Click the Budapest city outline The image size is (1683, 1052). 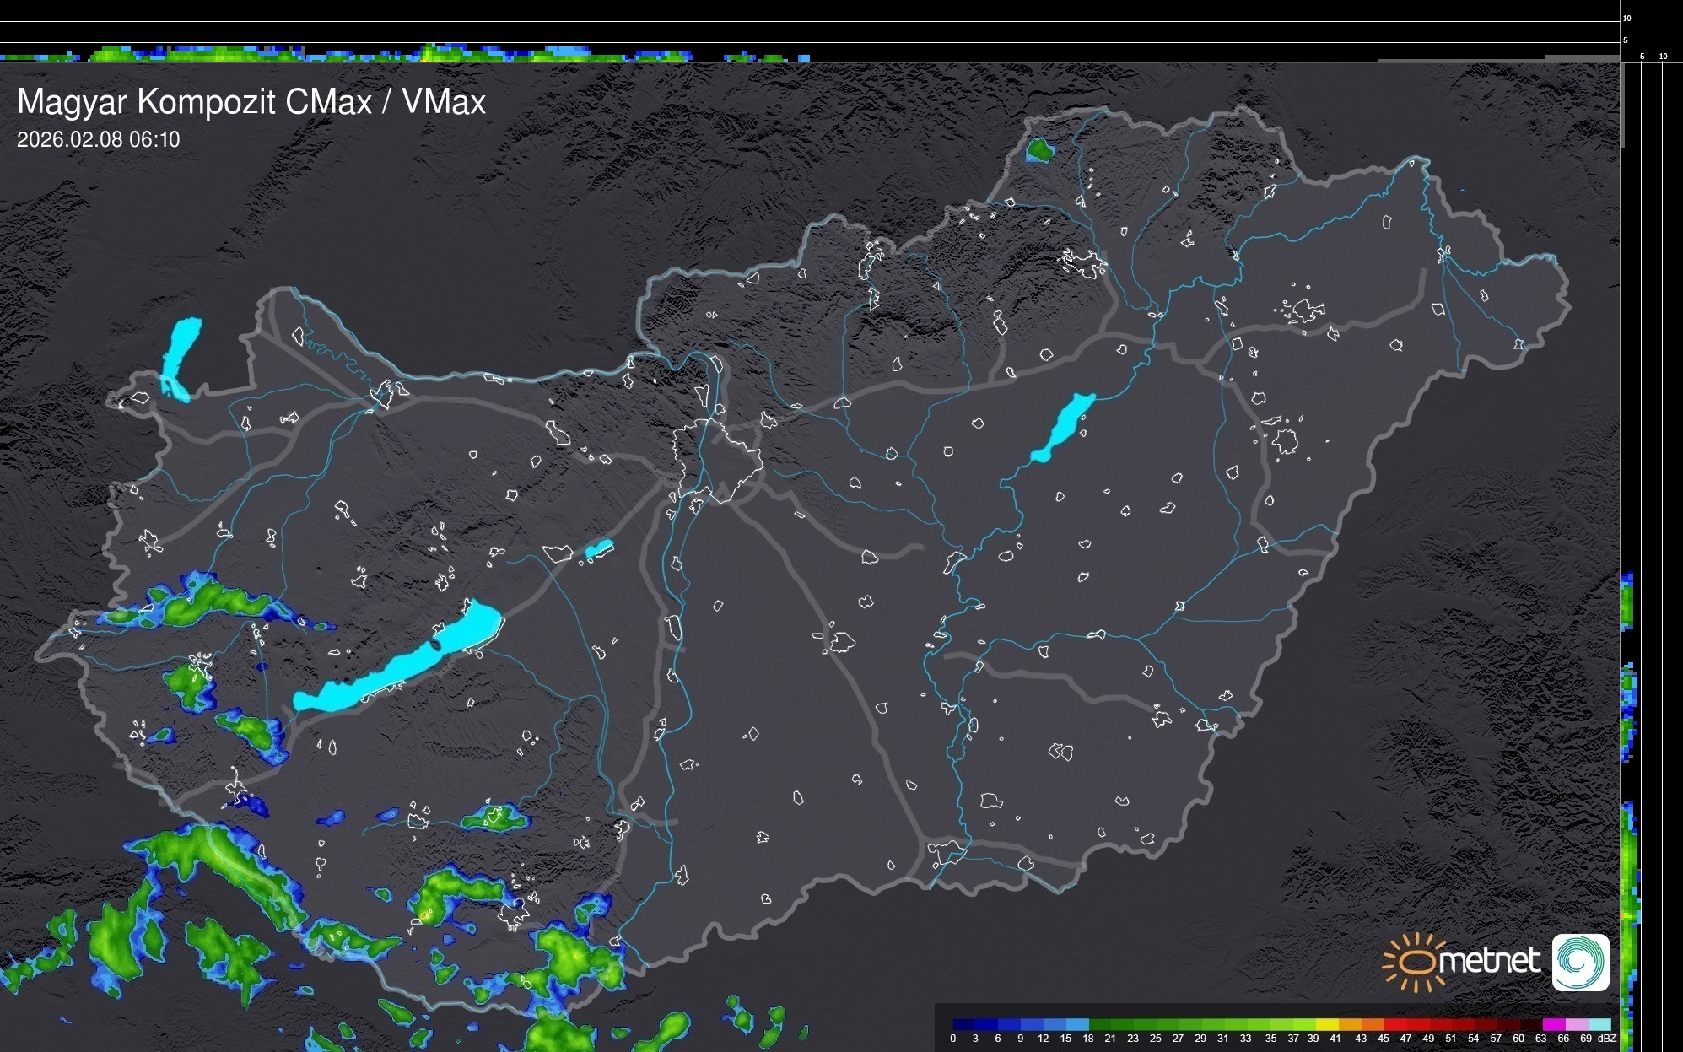tap(717, 460)
